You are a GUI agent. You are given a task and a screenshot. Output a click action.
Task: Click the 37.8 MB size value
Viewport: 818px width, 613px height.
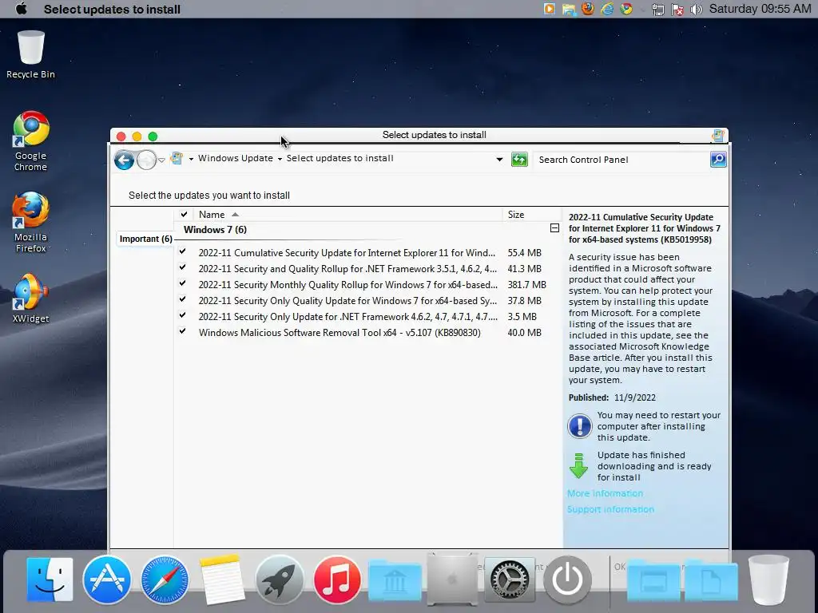[524, 301]
